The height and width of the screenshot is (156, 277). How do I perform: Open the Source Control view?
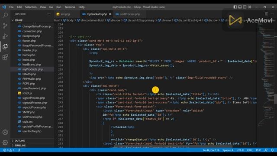point(5,26)
